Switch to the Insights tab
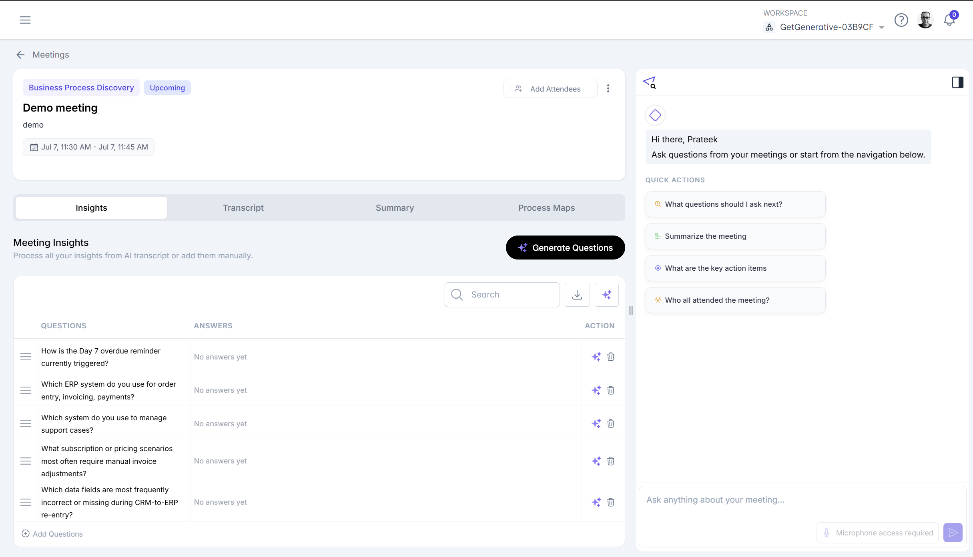Screen dimensions: 973x557 pyautogui.click(x=91, y=208)
